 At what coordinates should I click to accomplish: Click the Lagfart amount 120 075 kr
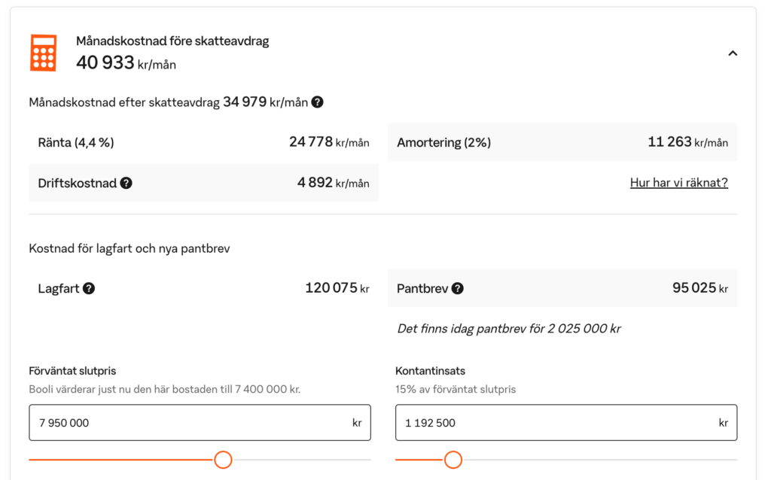(x=337, y=288)
